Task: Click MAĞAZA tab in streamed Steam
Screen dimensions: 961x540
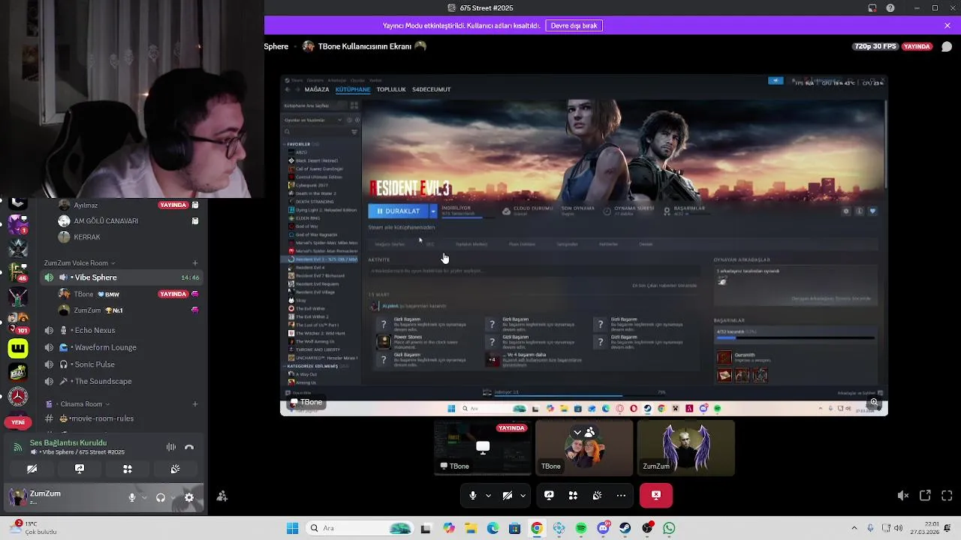Action: pyautogui.click(x=317, y=89)
